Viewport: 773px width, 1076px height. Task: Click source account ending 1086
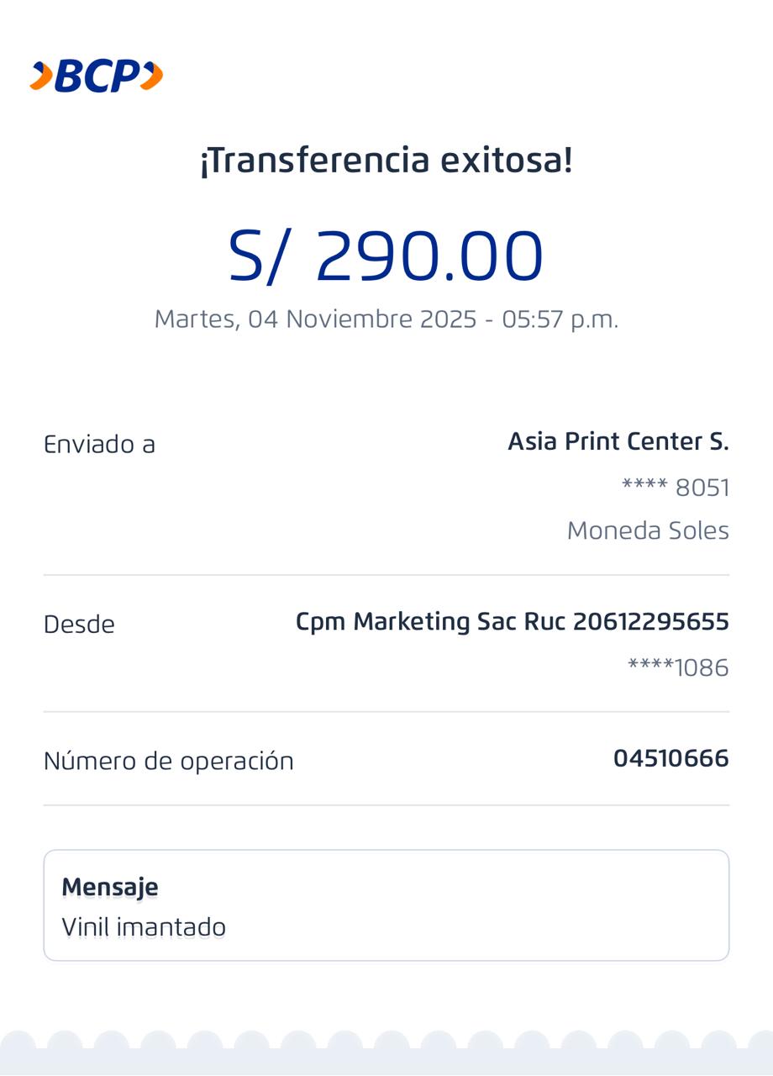tap(678, 668)
